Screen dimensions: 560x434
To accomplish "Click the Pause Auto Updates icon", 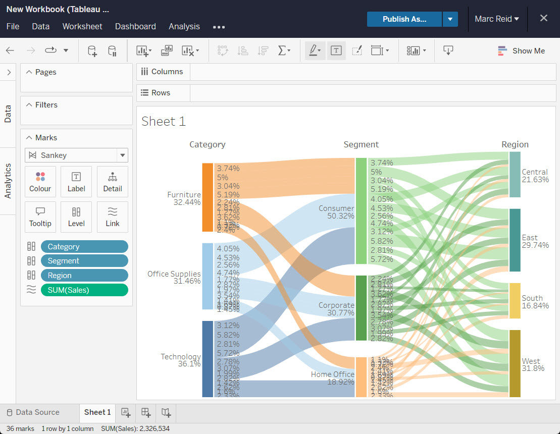I will pos(112,51).
